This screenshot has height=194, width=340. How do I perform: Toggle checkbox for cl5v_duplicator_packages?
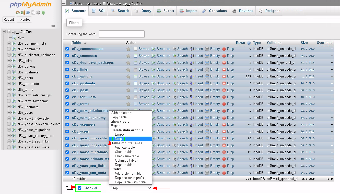(67, 63)
